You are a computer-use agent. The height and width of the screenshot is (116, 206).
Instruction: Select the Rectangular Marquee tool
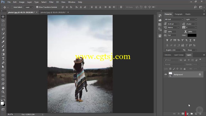pyautogui.click(x=3, y=25)
